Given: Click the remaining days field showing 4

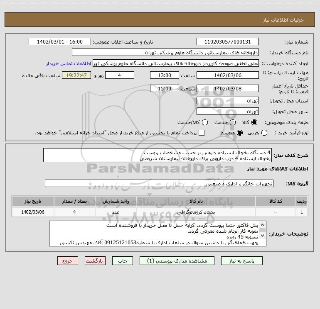Looking at the screenshot, I should click(119, 75).
